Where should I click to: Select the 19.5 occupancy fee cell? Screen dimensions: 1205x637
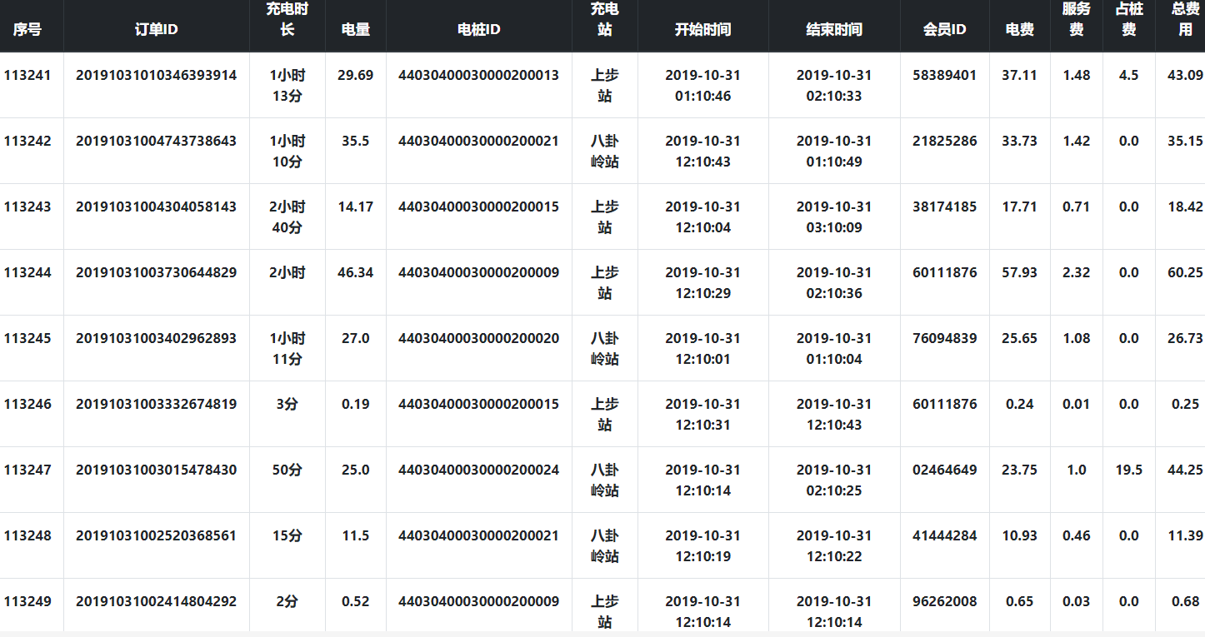click(1128, 470)
